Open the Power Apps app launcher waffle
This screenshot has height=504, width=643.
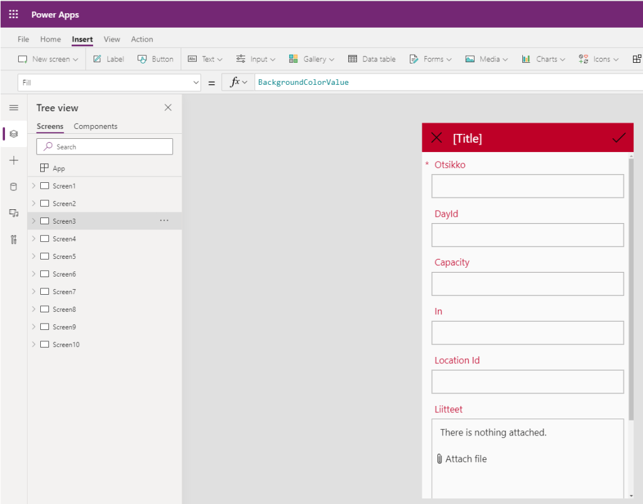coord(13,14)
